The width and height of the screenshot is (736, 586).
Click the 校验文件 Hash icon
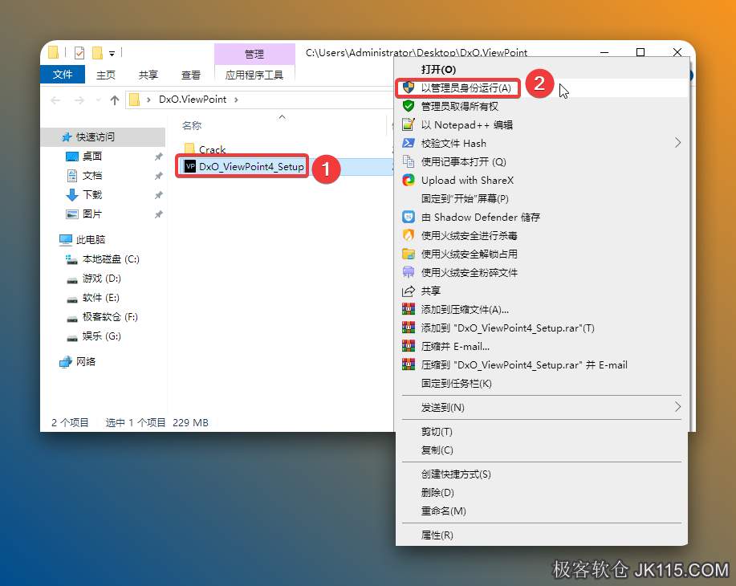click(x=409, y=143)
